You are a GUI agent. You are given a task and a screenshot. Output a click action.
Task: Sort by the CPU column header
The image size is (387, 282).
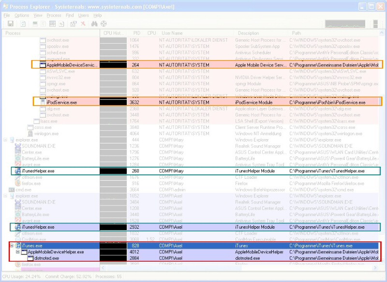(x=151, y=33)
